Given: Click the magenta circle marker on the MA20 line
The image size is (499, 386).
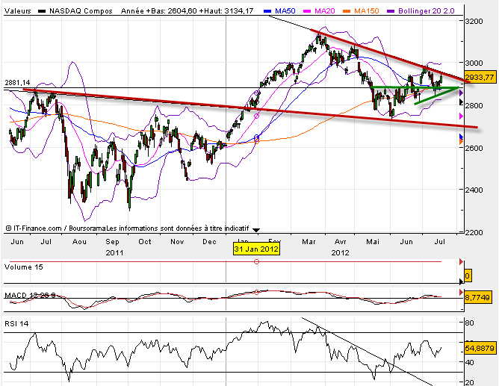Looking at the screenshot, I should point(256,116).
